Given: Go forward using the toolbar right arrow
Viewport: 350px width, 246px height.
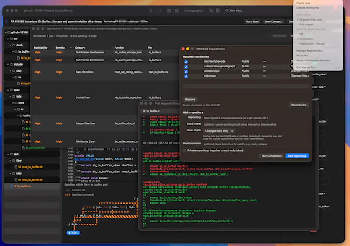Looking at the screenshot, I should pos(160,11).
